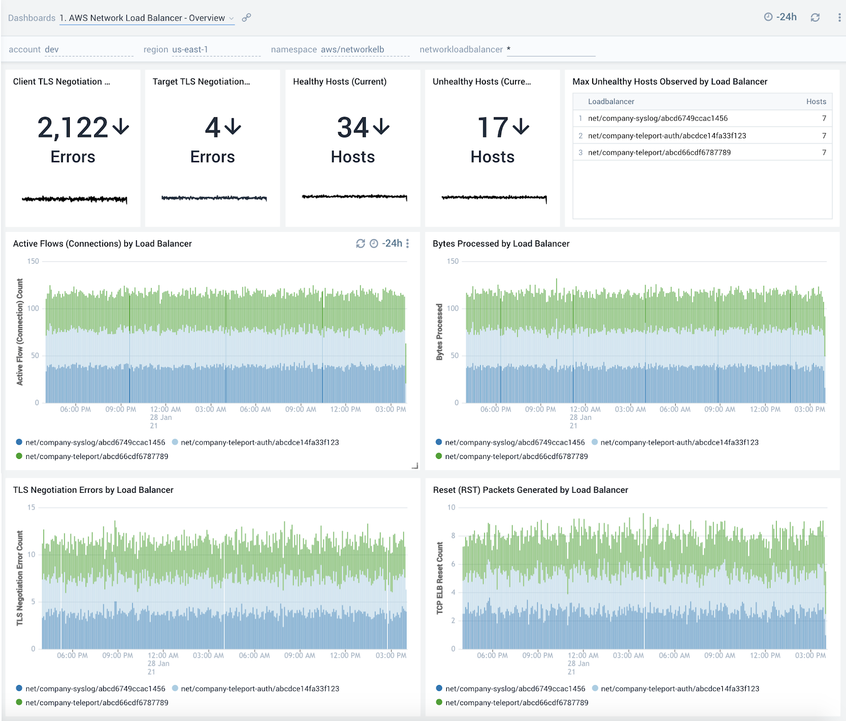Open the region filter showing us-east-1
Viewport: 846px width, 721px height.
(190, 49)
